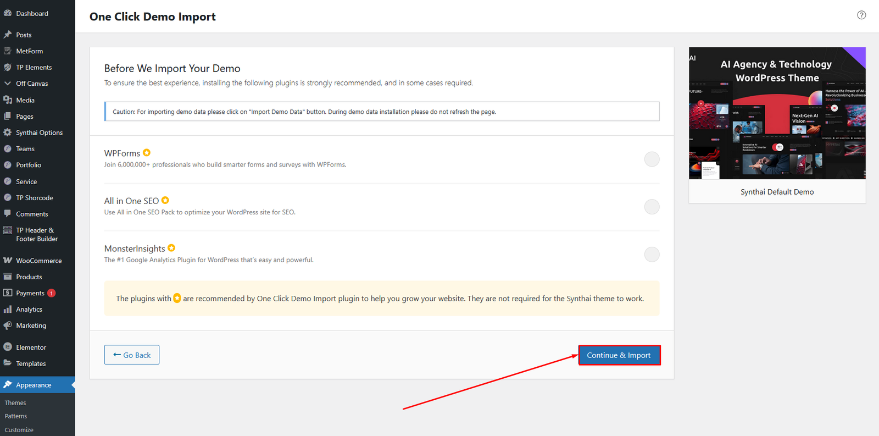Open the Synthai Options menu
Screen dimensions: 879x436
pyautogui.click(x=37, y=133)
